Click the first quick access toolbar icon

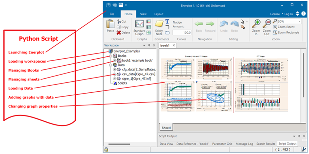tap(109, 4)
